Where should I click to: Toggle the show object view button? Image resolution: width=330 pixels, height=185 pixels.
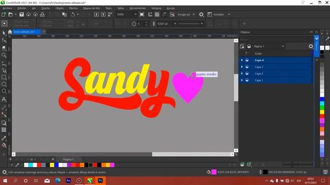242,46
